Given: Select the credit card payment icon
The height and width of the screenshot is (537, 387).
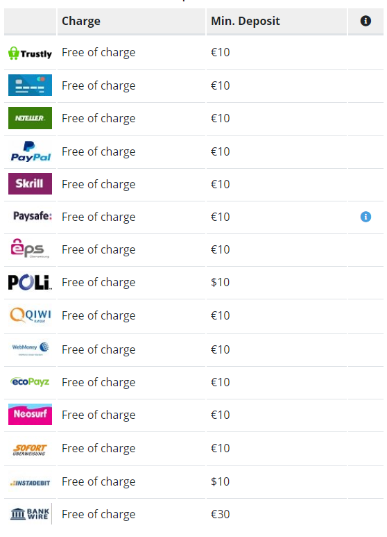Looking at the screenshot, I should [30, 85].
